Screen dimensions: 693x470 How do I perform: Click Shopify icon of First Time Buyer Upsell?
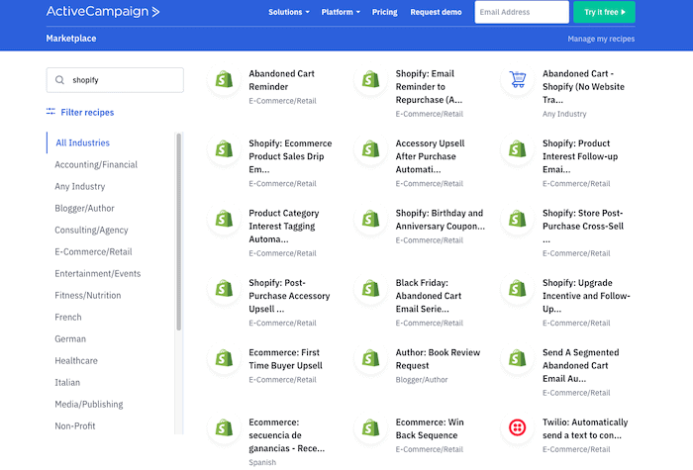(x=224, y=358)
